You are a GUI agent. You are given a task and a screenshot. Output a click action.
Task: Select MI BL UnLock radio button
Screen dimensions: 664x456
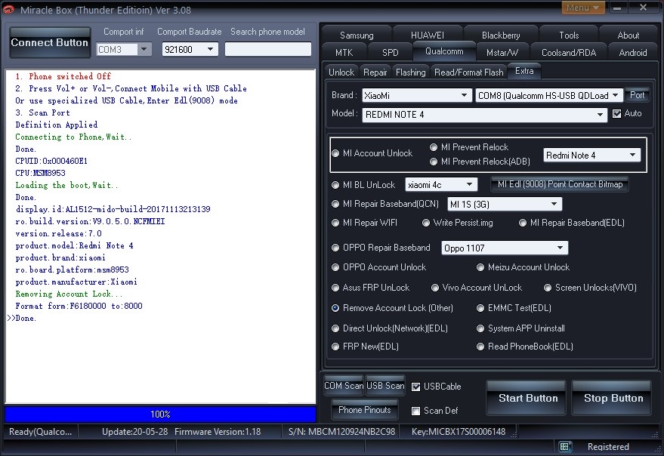(x=335, y=185)
